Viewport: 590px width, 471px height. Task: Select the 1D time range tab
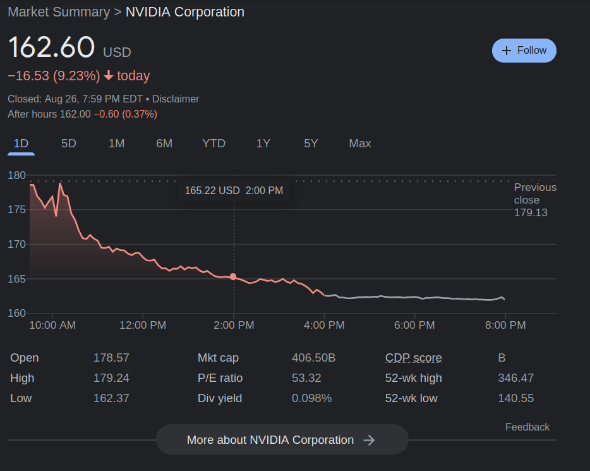click(x=21, y=144)
